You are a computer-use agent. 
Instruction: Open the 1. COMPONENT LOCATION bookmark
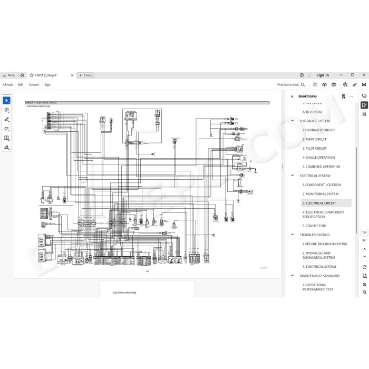[322, 185]
